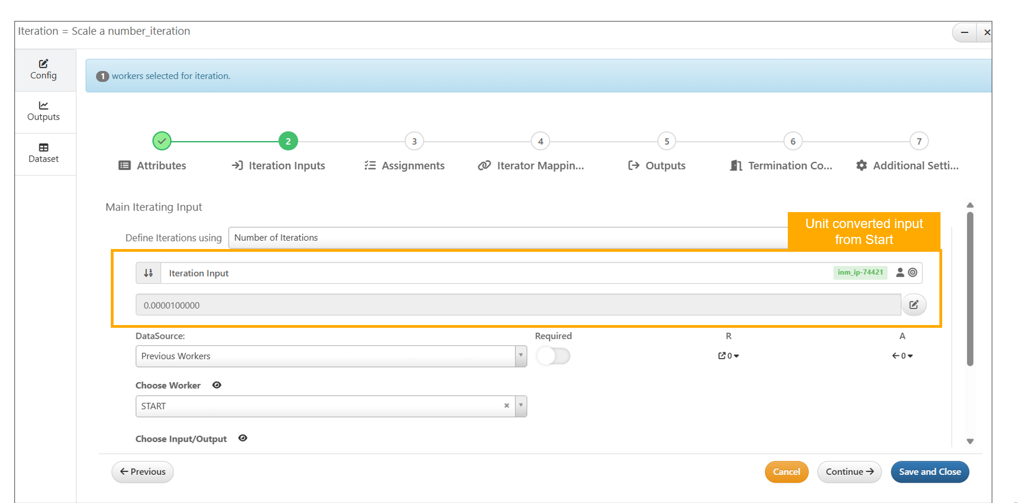Toggle the Choose Worker eye icon

click(x=217, y=385)
